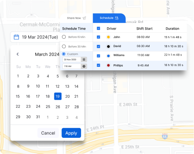Click David's black color dot
This screenshot has height=154, width=194.
pyautogui.click(x=108, y=46)
